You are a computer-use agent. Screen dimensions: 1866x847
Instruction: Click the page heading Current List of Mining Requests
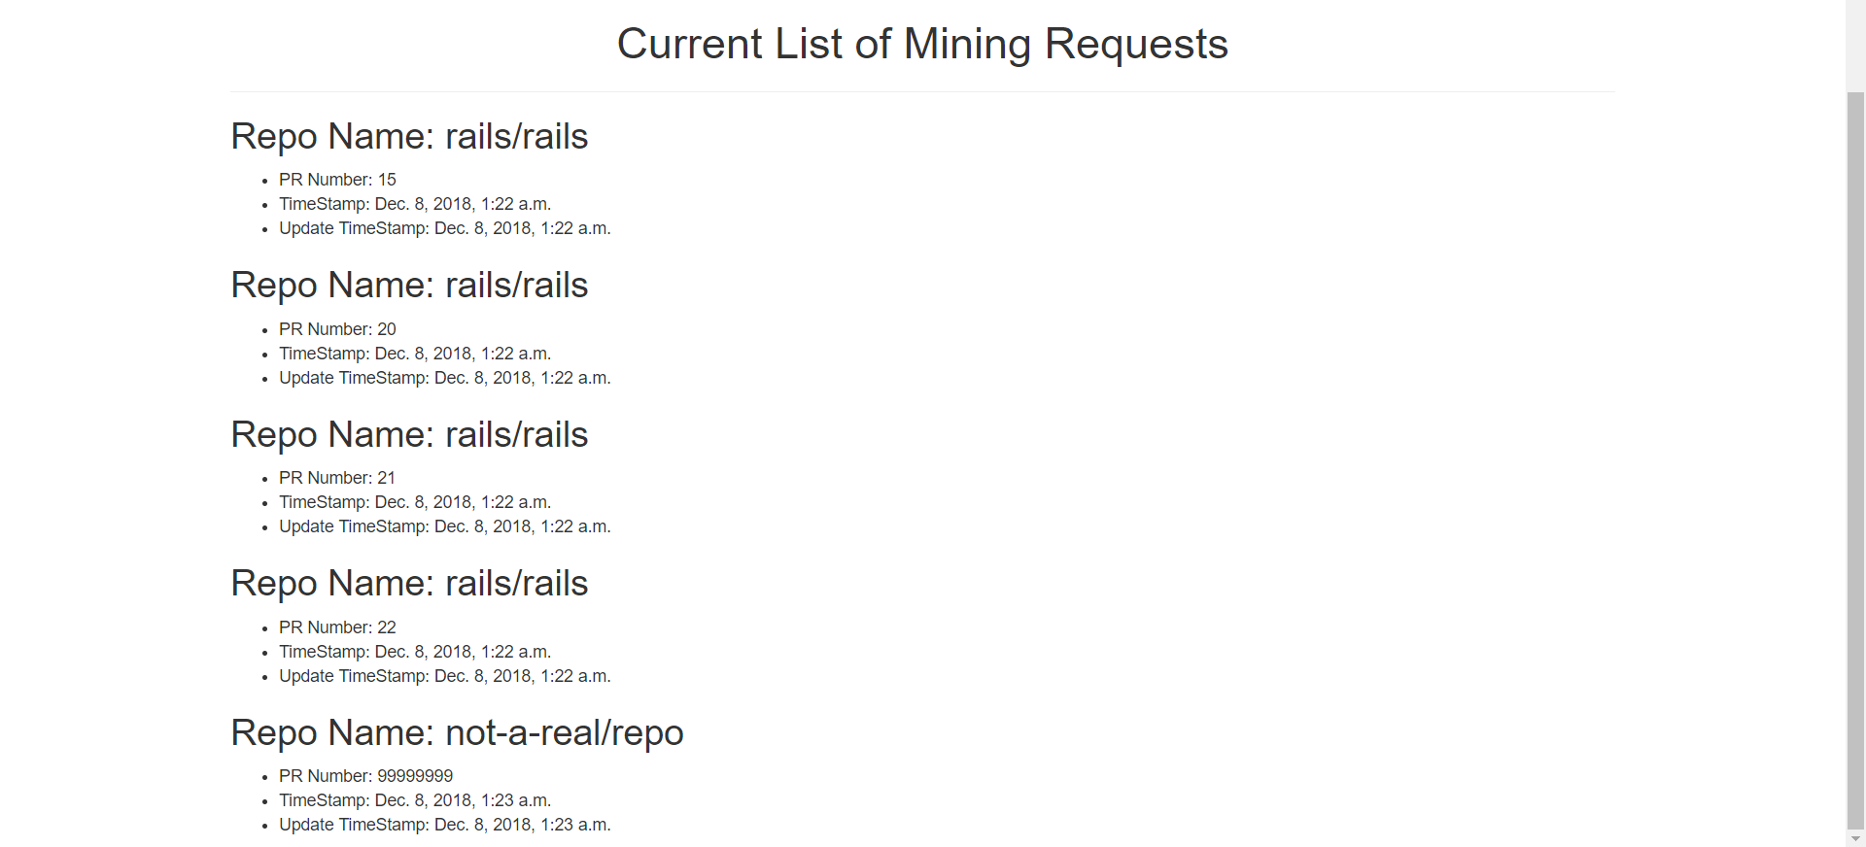[922, 45]
